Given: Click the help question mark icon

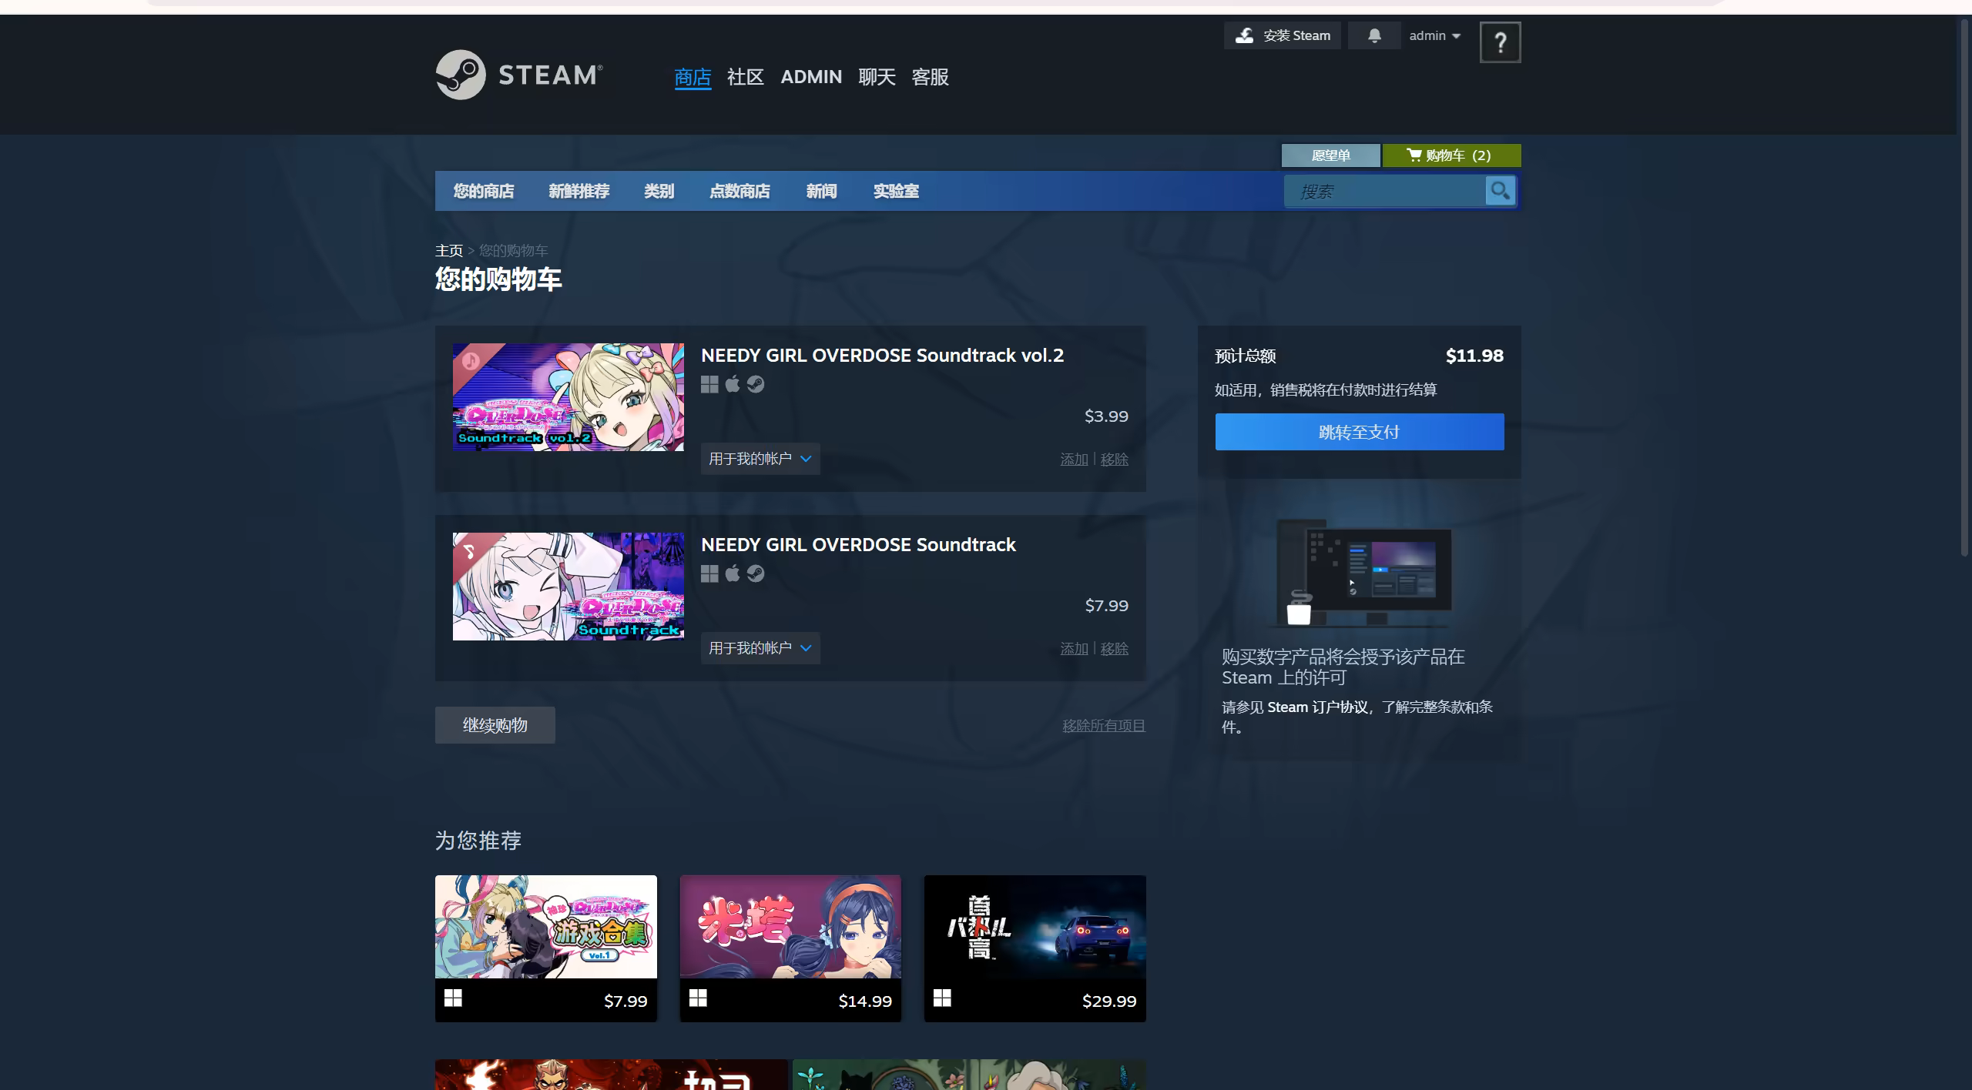Looking at the screenshot, I should coord(1500,42).
